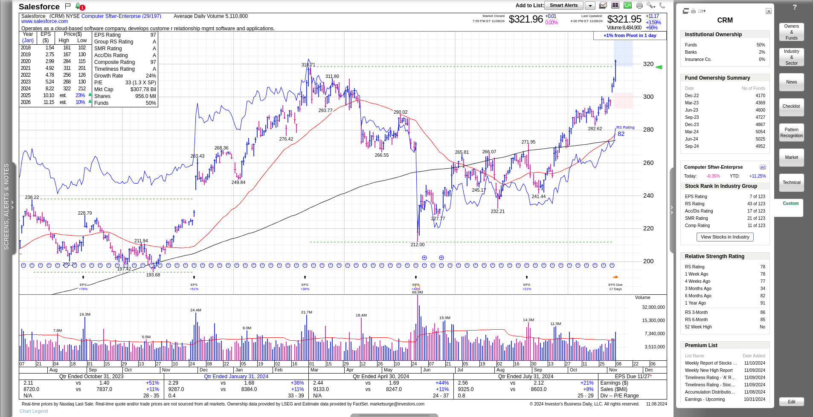Click the CRM panel window layout icon

click(686, 11)
